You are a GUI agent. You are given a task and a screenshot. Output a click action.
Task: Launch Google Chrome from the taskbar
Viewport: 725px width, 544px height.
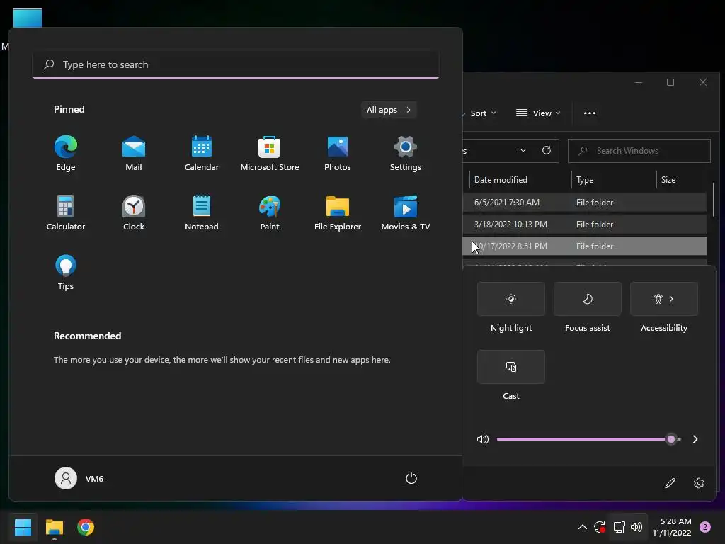pos(86,527)
